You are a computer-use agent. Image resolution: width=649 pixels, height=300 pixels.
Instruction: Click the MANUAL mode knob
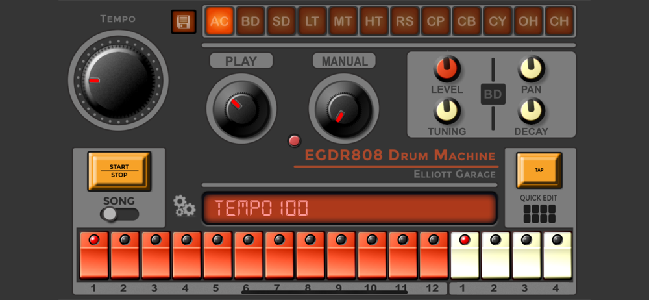tap(344, 108)
